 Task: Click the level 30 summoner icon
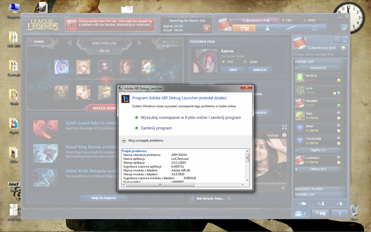(225, 24)
